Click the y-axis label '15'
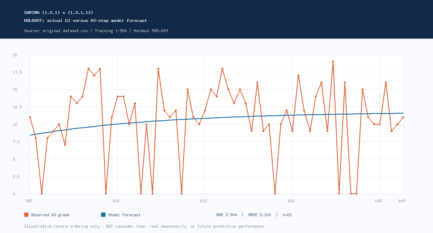Screen dimensions: 433x233 (x=15, y=90)
